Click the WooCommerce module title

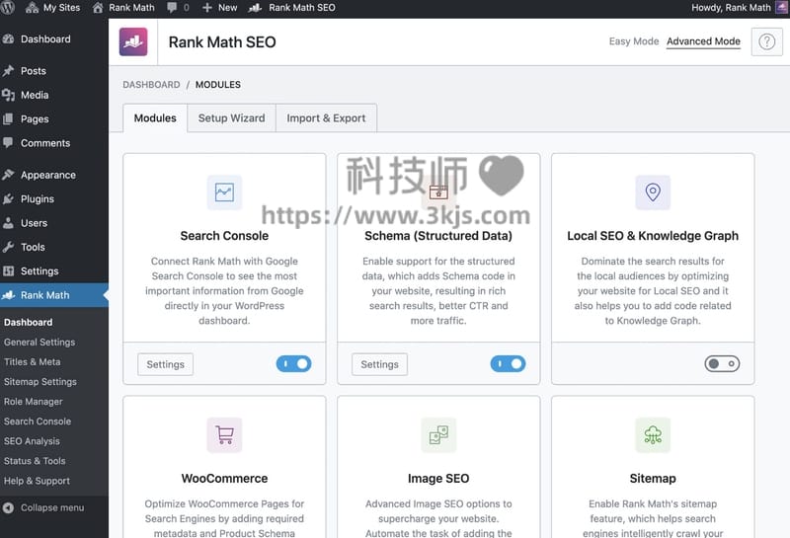click(224, 479)
